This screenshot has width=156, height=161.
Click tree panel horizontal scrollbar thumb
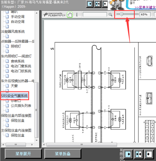16,145
